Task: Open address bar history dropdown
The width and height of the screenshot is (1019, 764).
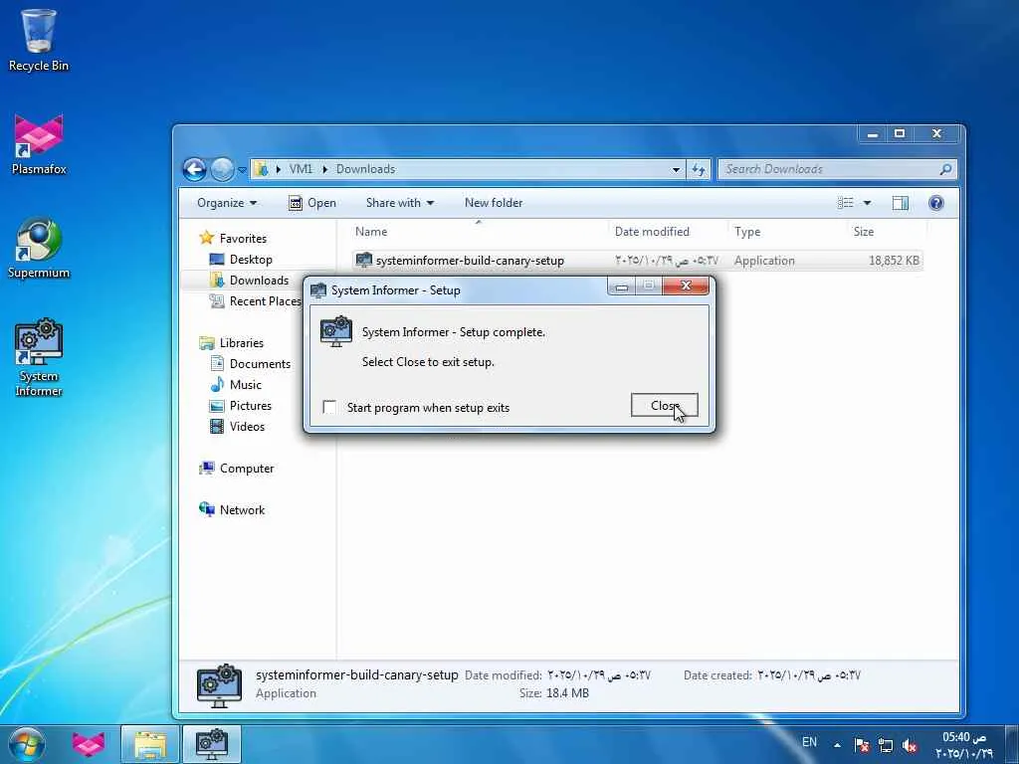Action: (676, 169)
